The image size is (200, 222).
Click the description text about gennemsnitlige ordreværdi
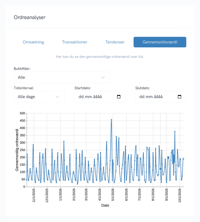click(x=100, y=57)
